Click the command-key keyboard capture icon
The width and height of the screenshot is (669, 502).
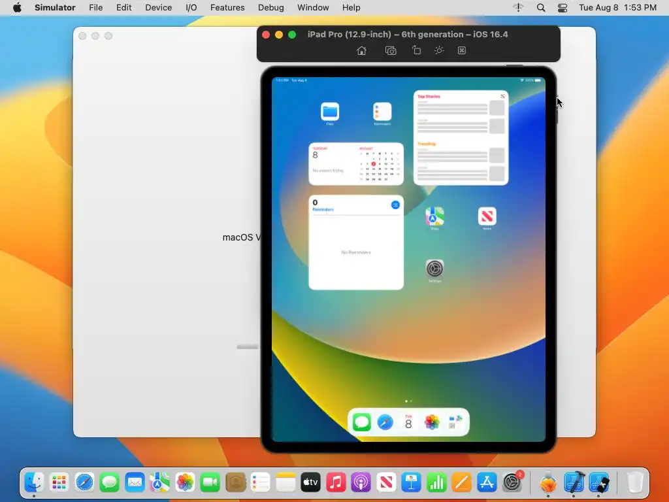point(462,50)
